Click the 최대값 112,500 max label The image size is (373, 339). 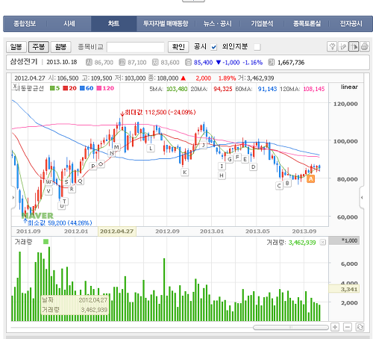(160, 112)
